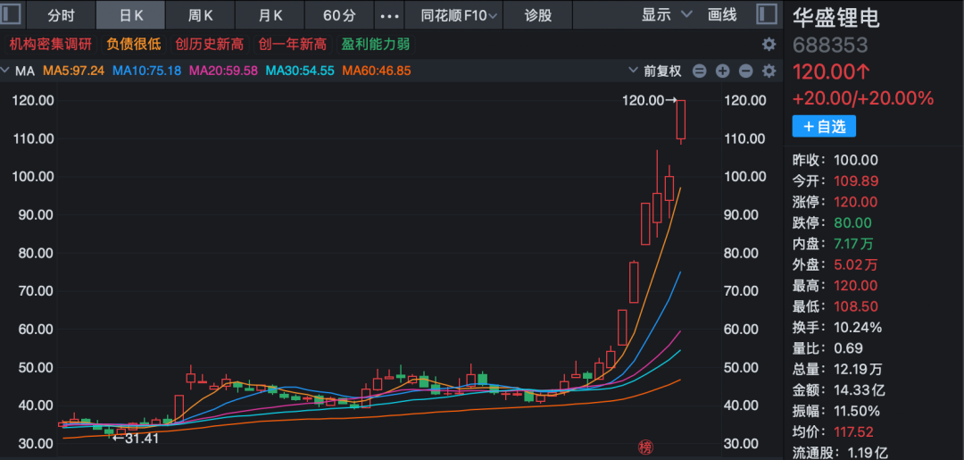
Task: Open MA indicator settings gear icon
Action: tap(769, 71)
